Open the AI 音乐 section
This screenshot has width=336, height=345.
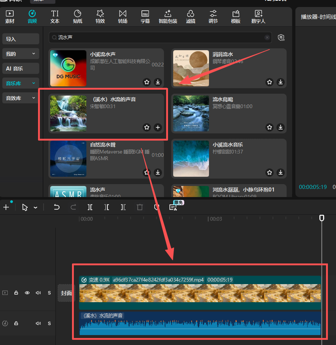coord(21,69)
